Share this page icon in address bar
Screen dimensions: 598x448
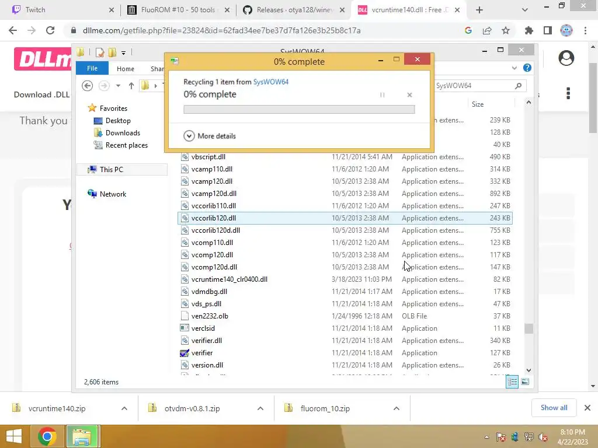pos(487,30)
